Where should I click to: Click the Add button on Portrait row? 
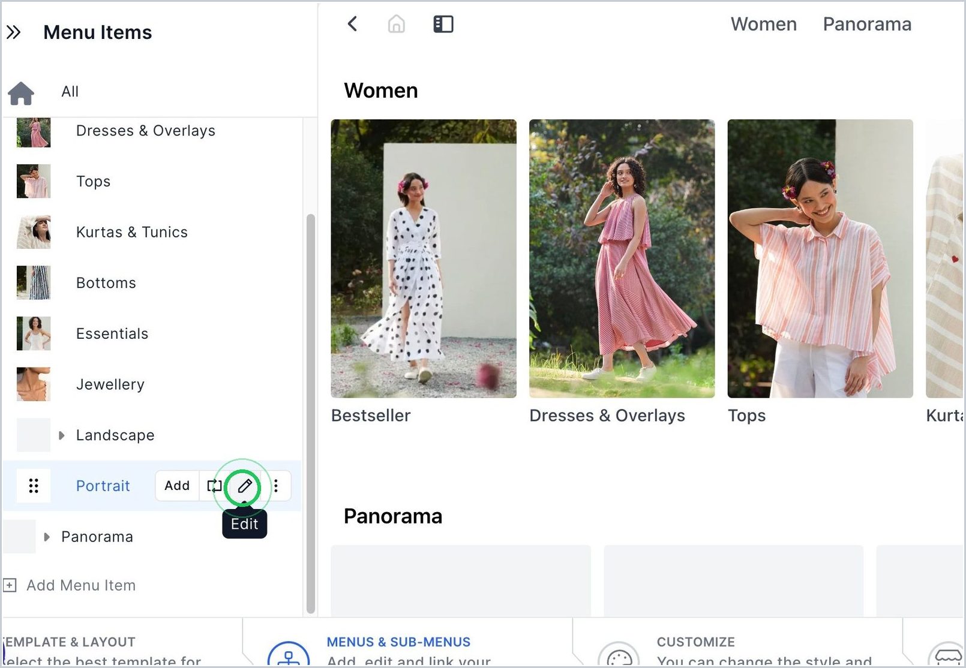177,486
